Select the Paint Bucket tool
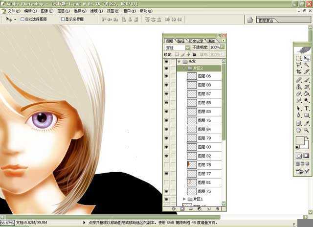Screen dimensions: 313x227 307,93
